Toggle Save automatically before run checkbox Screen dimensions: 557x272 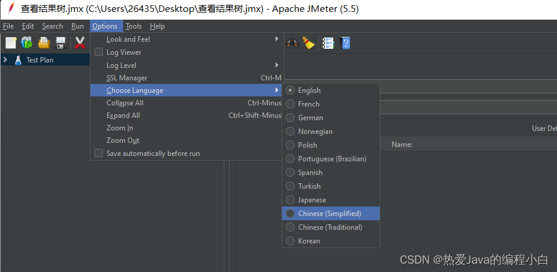point(99,154)
